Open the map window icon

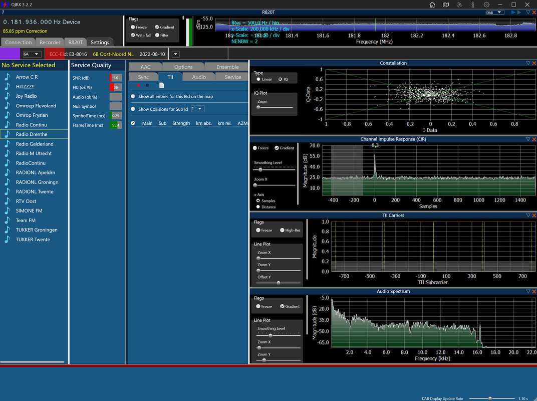445,5
